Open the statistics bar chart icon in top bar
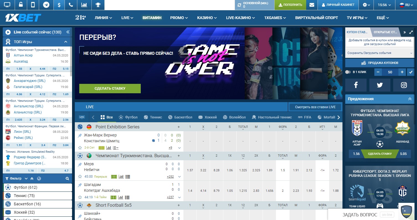This screenshot has width=417, height=220. [x=84, y=5]
